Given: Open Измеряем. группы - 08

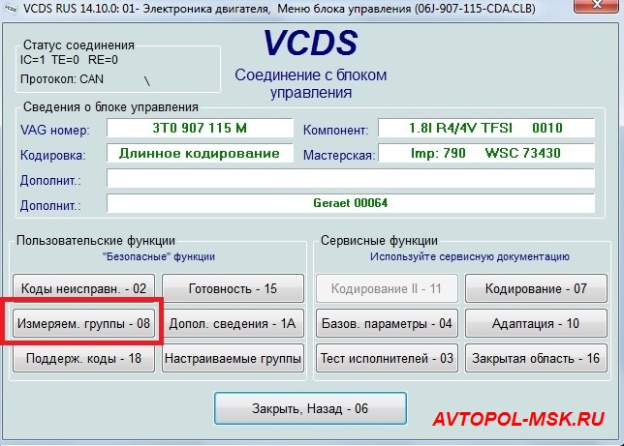Looking at the screenshot, I should [83, 323].
